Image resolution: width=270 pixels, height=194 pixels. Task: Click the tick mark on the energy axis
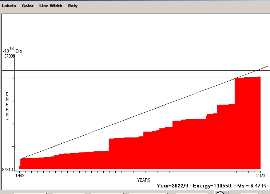[13, 101]
